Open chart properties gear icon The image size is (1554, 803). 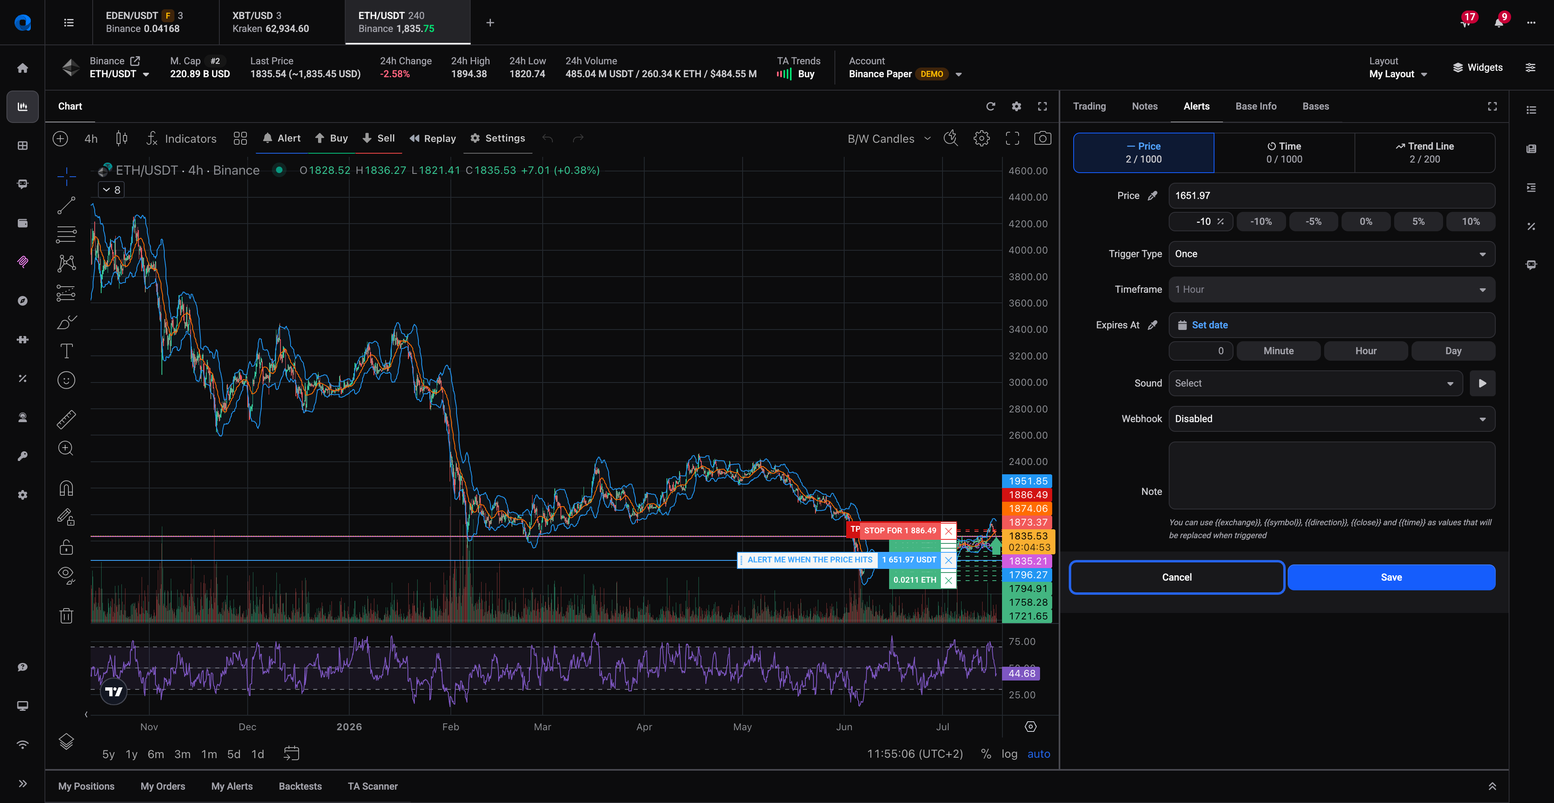[x=981, y=139]
